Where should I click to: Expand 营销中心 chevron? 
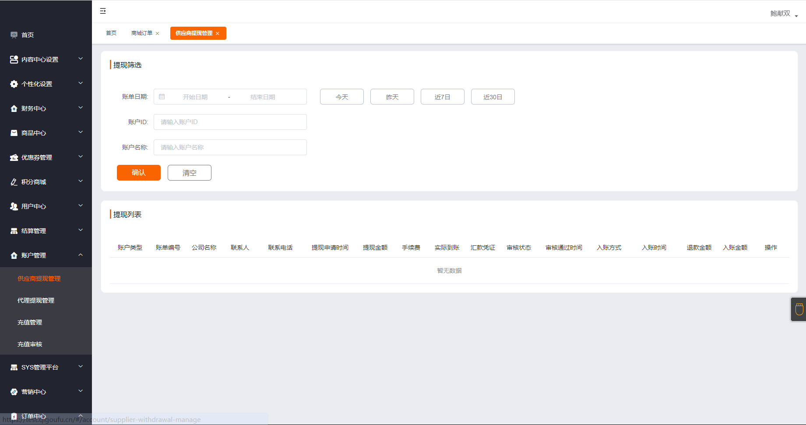81,391
